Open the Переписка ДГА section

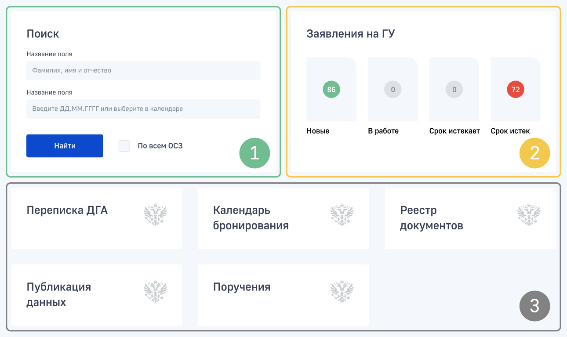(x=97, y=218)
